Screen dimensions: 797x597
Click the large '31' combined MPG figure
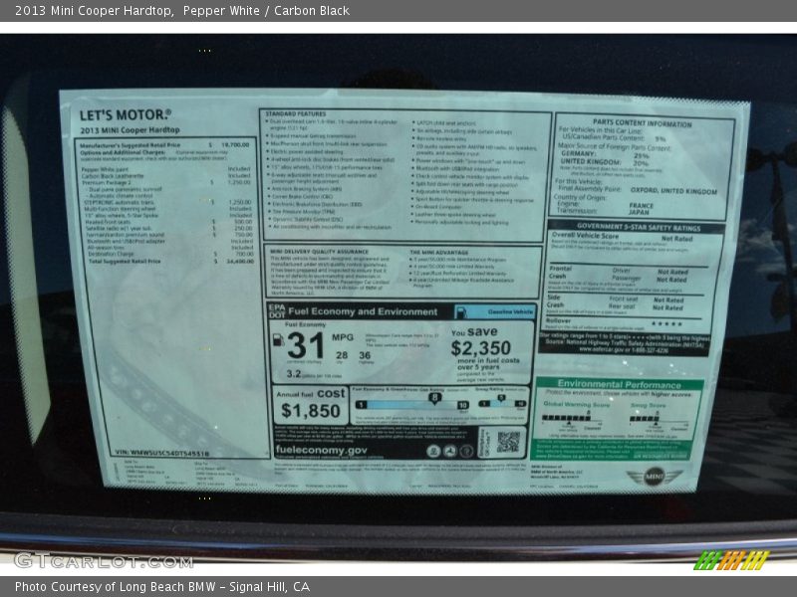tap(306, 345)
